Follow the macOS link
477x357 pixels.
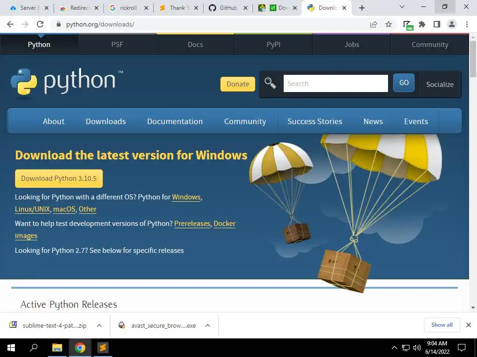point(64,209)
